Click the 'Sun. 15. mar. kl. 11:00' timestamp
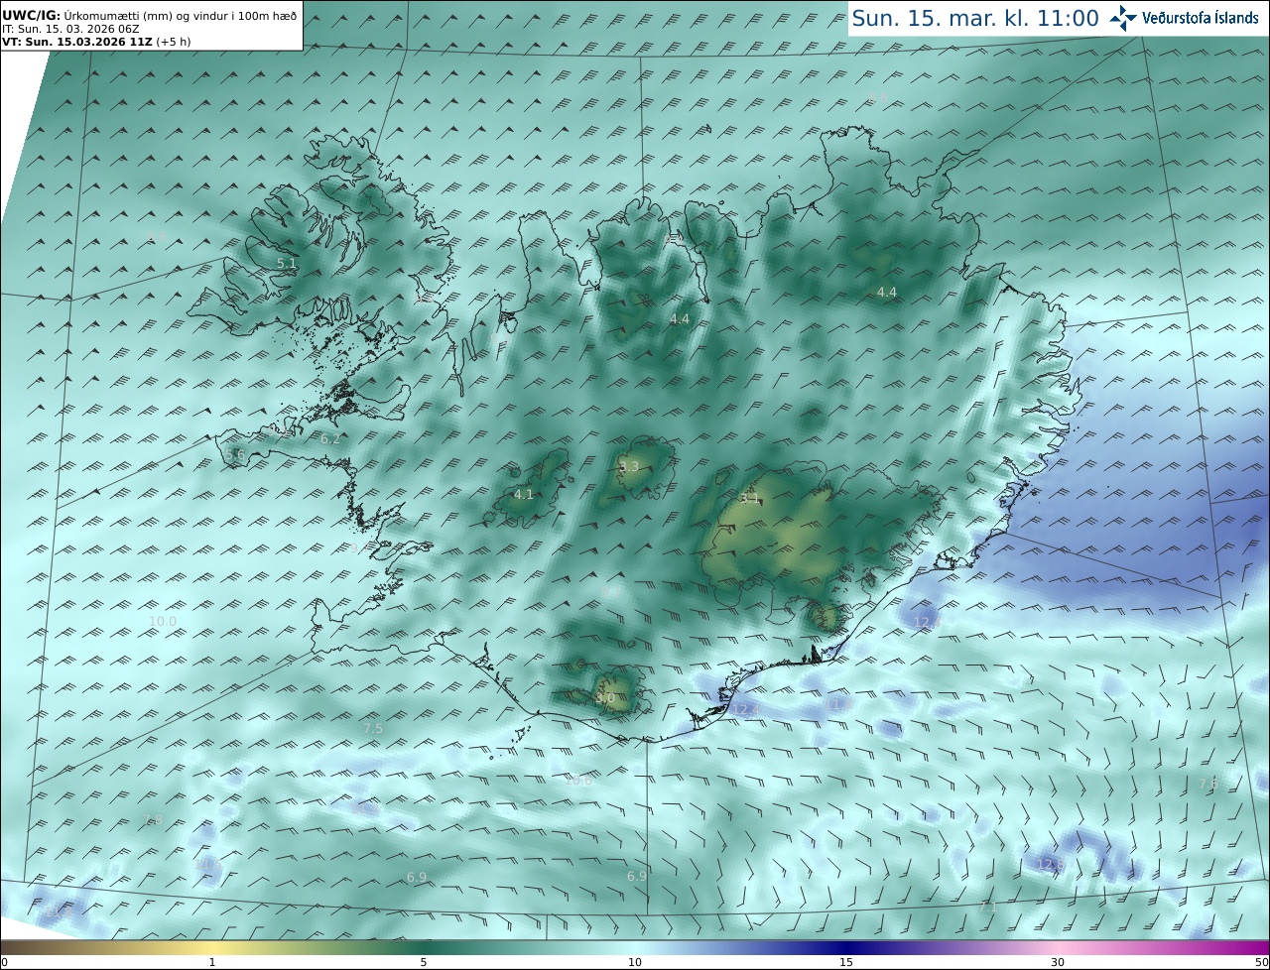The height and width of the screenshot is (970, 1270). point(975,18)
